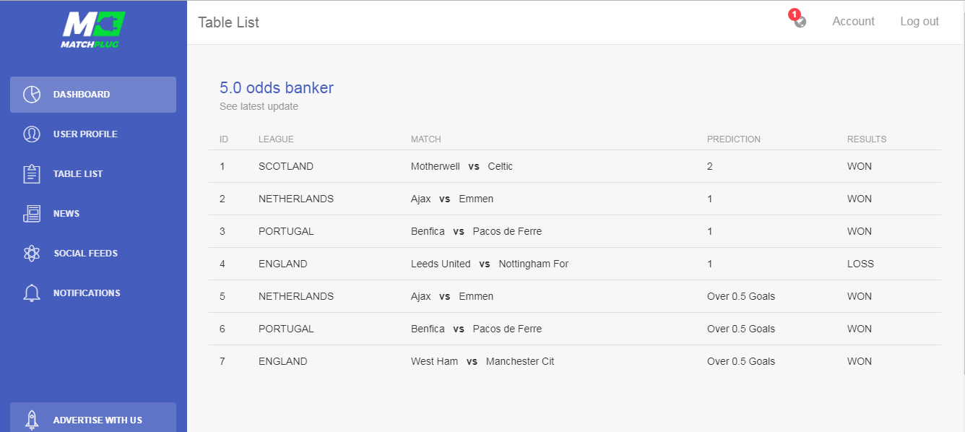Open the Account menu in header
Viewport: 965px width, 432px height.
pos(853,22)
